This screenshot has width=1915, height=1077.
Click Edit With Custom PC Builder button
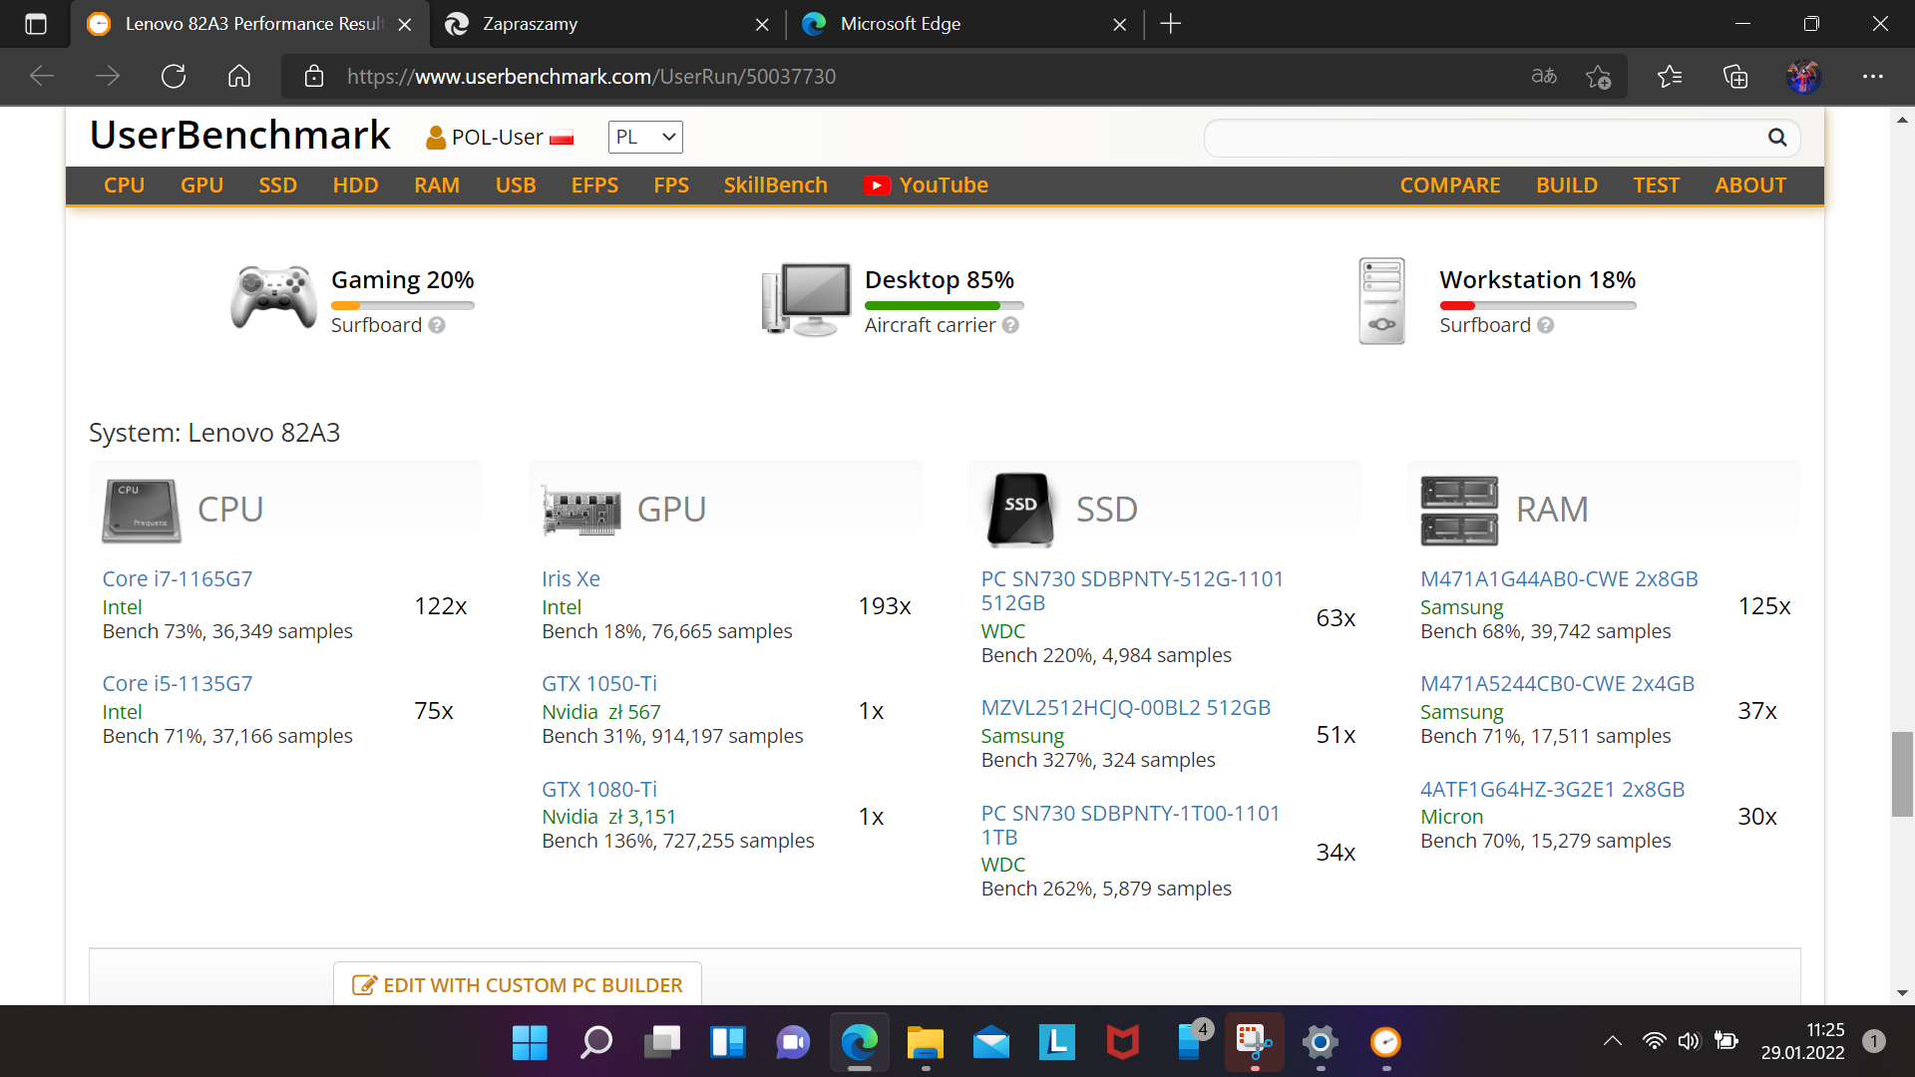tap(518, 985)
